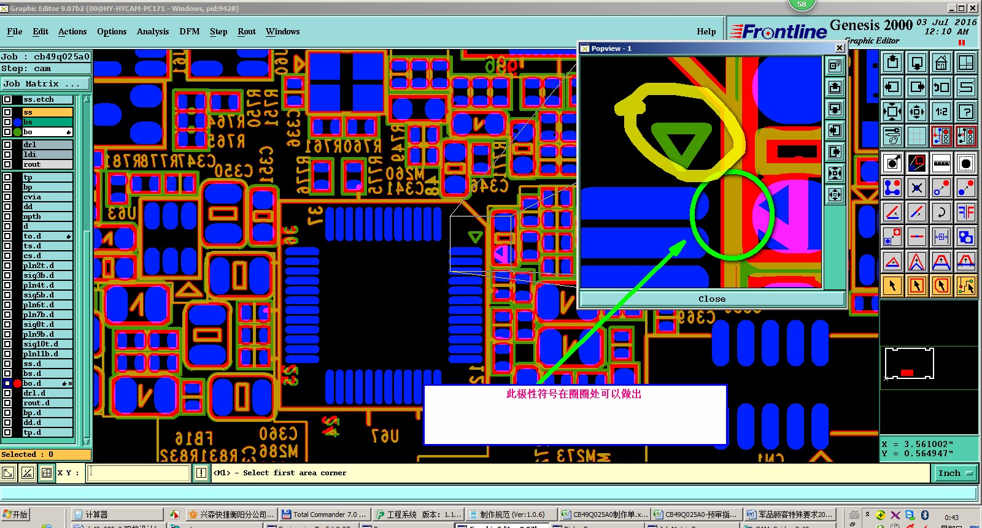
Task: Click the wrench and palette settings icon
Action: pos(892,136)
